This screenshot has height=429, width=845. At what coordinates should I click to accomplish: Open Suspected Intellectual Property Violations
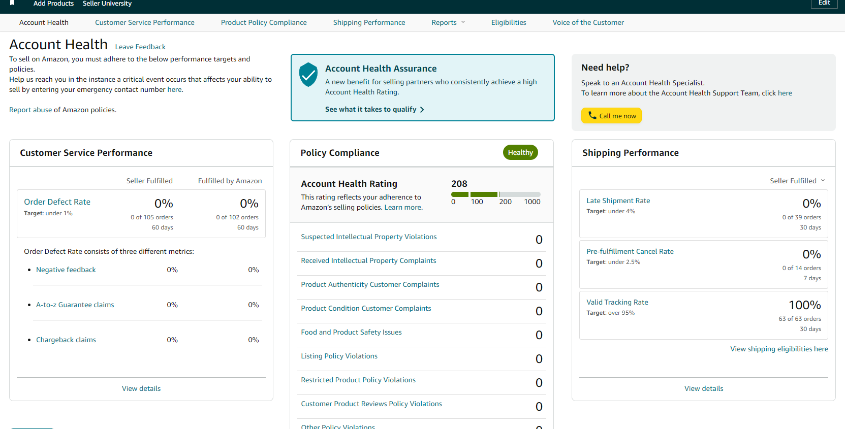point(369,237)
